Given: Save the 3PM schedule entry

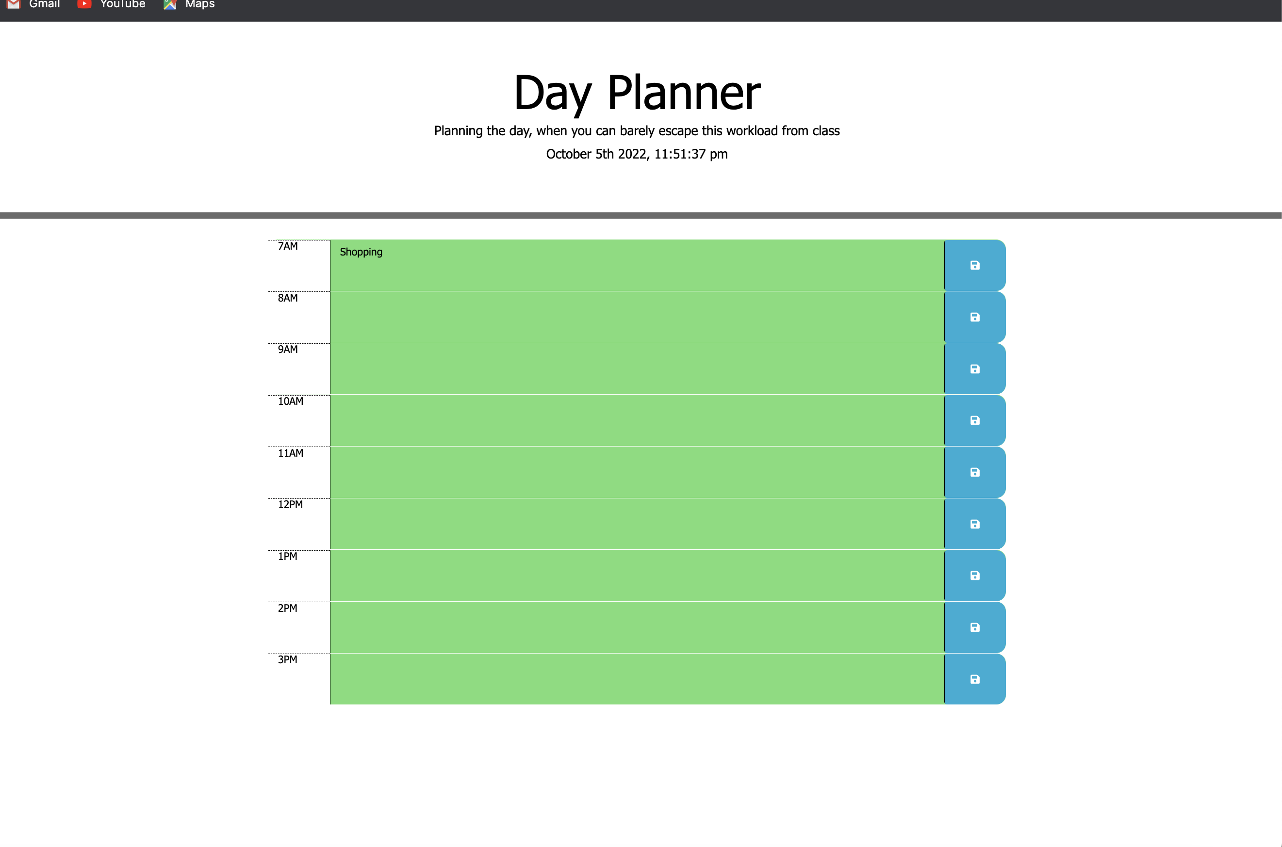Looking at the screenshot, I should point(974,679).
